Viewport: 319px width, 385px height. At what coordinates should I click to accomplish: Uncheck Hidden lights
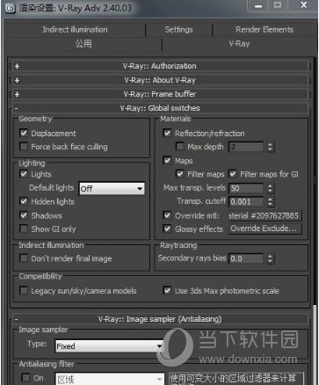(24, 201)
